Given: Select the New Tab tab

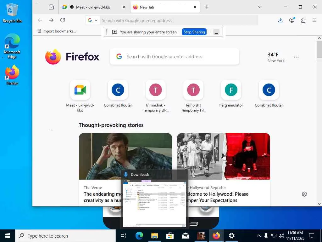Looking at the screenshot, I should pyautogui.click(x=165, y=7).
